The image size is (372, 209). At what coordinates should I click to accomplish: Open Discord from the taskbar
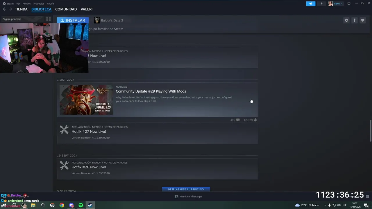(x=71, y=205)
